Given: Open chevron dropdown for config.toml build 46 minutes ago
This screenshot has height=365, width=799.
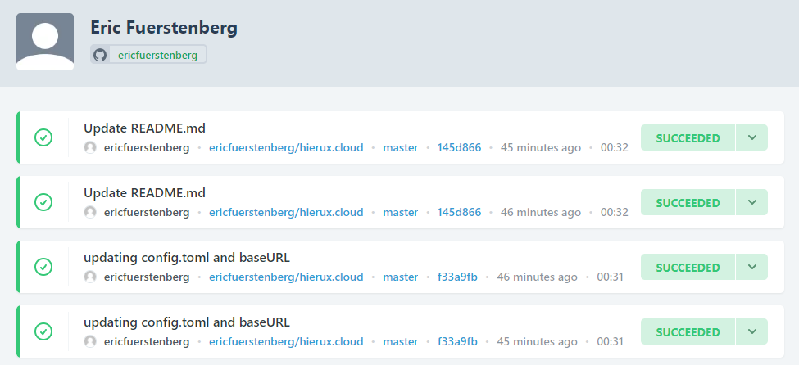Looking at the screenshot, I should coord(751,267).
